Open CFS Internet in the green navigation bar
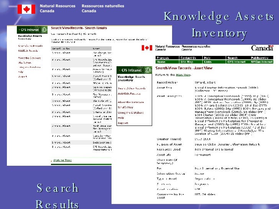 click(x=238, y=62)
